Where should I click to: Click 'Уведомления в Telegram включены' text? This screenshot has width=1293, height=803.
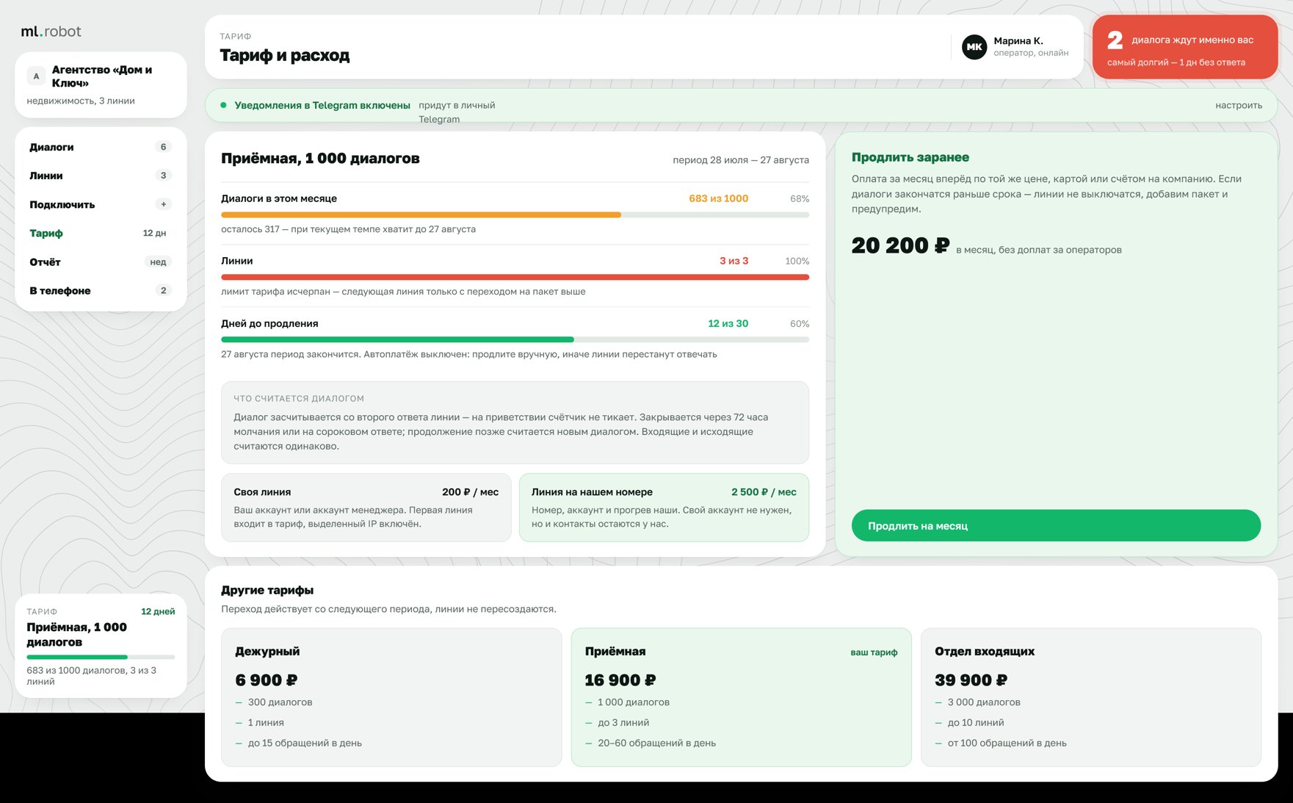(322, 105)
